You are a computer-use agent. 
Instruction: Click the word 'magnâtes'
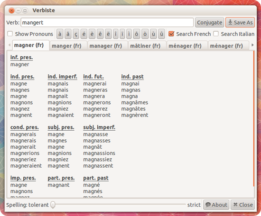[133, 108]
